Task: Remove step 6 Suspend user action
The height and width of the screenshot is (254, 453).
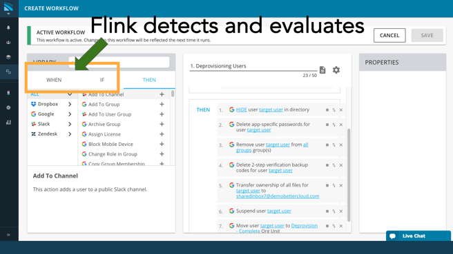Action: [x=341, y=211]
